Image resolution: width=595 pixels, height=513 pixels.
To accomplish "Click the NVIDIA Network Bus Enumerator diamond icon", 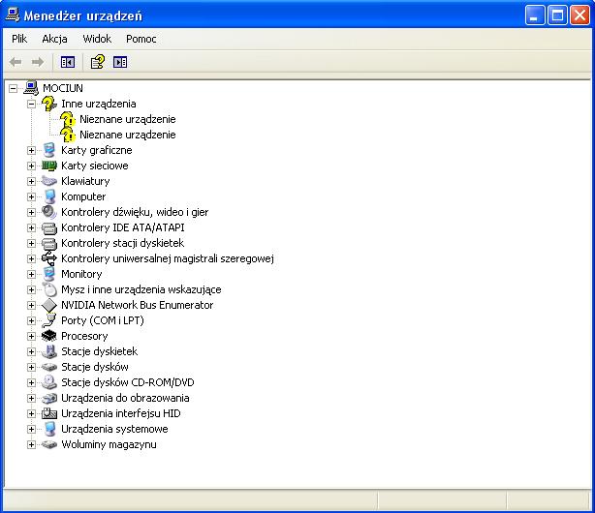I will coord(49,305).
